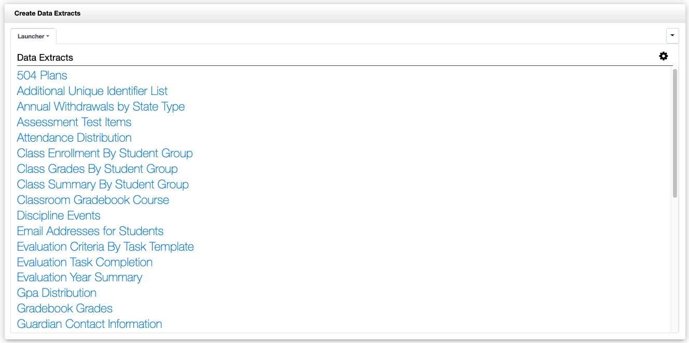
Task: Open the 504 Plans extract
Action: tap(42, 76)
